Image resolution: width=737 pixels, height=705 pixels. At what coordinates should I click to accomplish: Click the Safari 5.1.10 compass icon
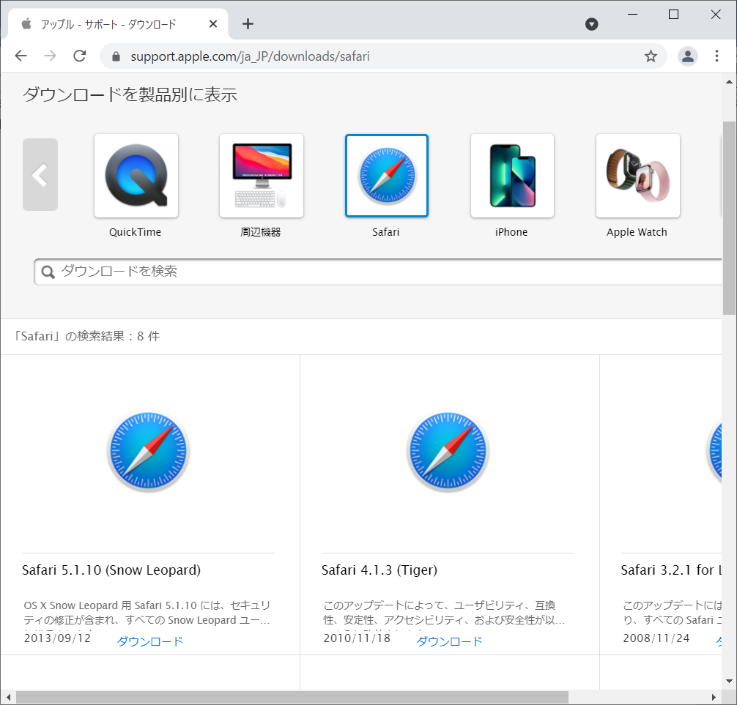[149, 451]
